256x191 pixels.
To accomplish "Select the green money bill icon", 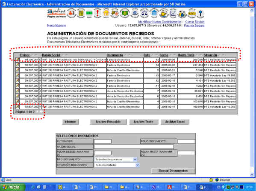I will 89,13.
